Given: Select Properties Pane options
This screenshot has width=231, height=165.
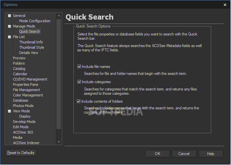Looking at the screenshot, I should tap(25, 84).
